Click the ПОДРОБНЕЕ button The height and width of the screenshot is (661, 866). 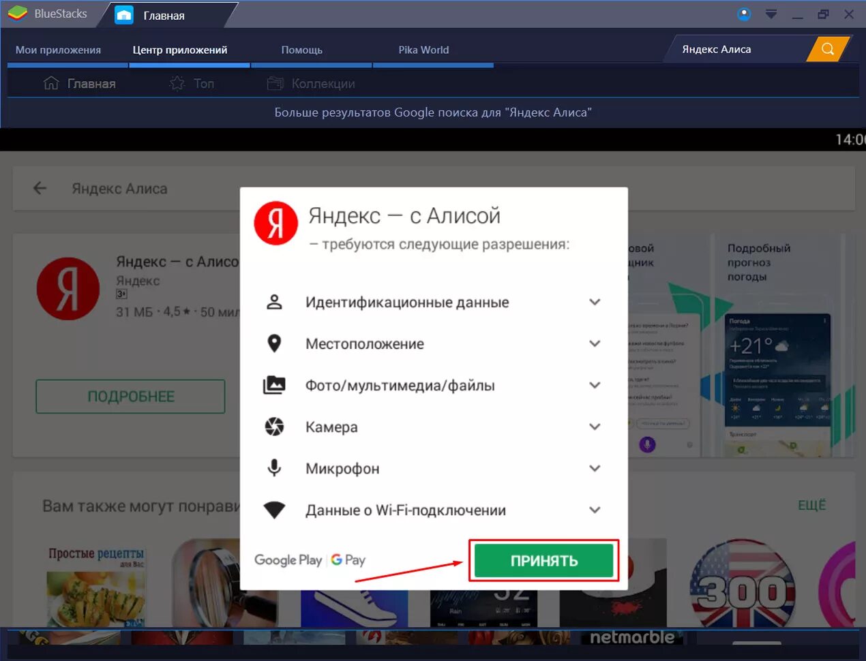tap(130, 397)
